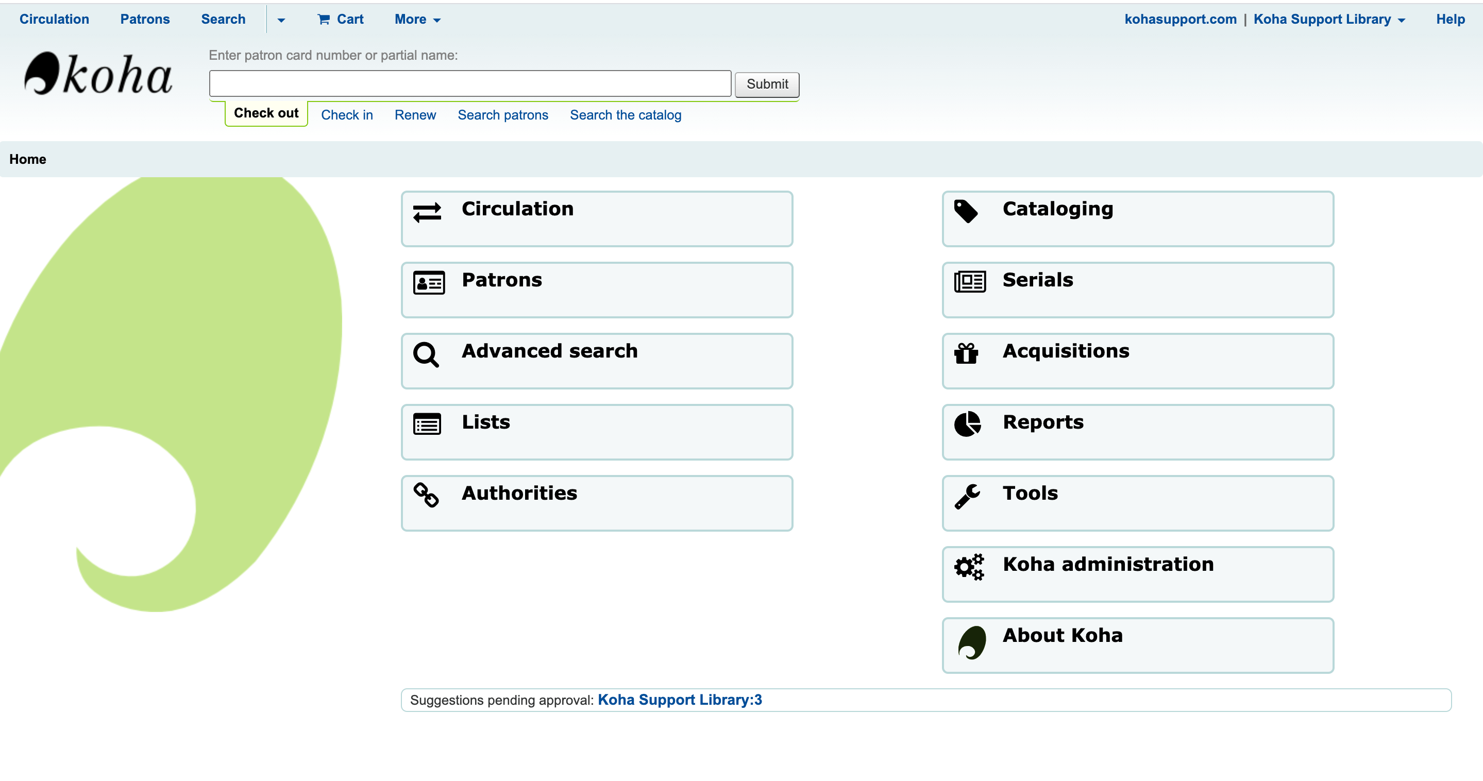Open Advanced search via the magnifier icon

pos(427,354)
